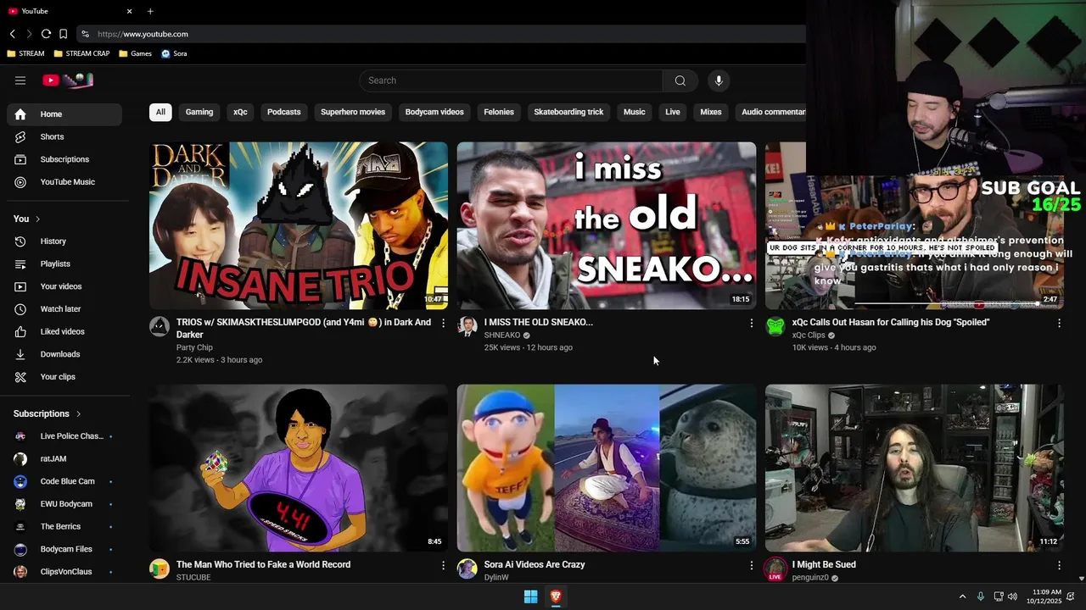Screen dimensions: 1086x610
Task: Click the YouTube search field
Action: [511, 80]
